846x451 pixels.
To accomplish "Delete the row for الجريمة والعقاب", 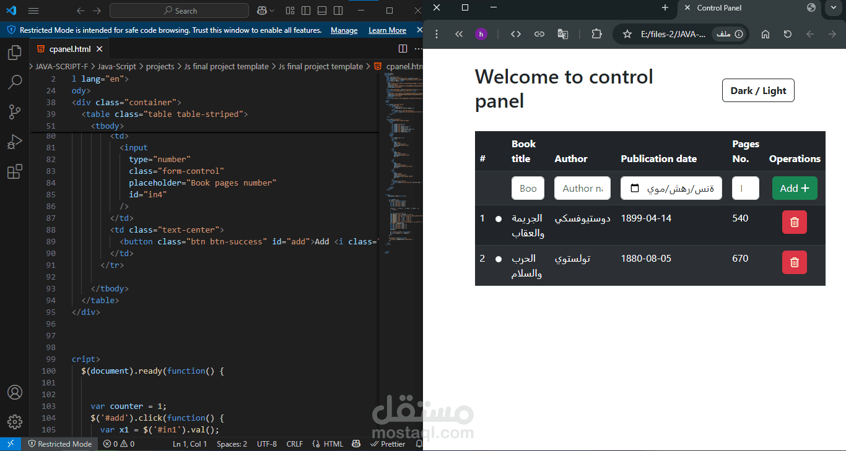I will point(795,222).
